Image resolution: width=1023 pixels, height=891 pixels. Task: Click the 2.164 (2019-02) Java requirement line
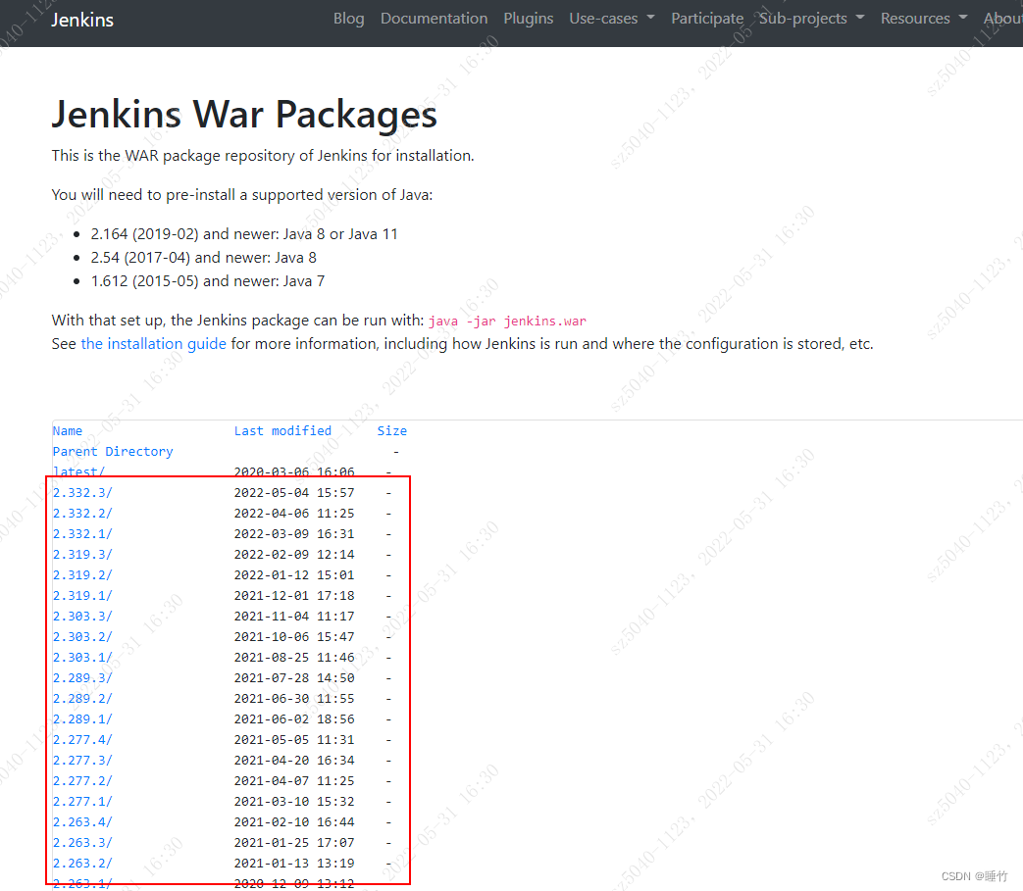point(244,234)
